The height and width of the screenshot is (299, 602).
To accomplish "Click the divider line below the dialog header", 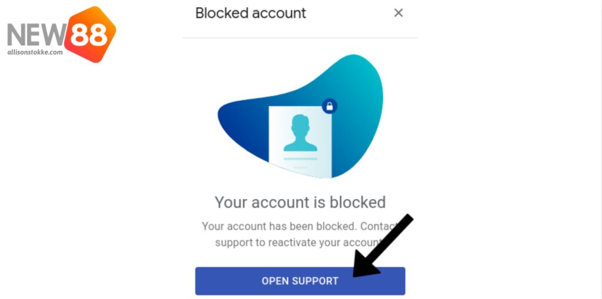I will [300, 38].
